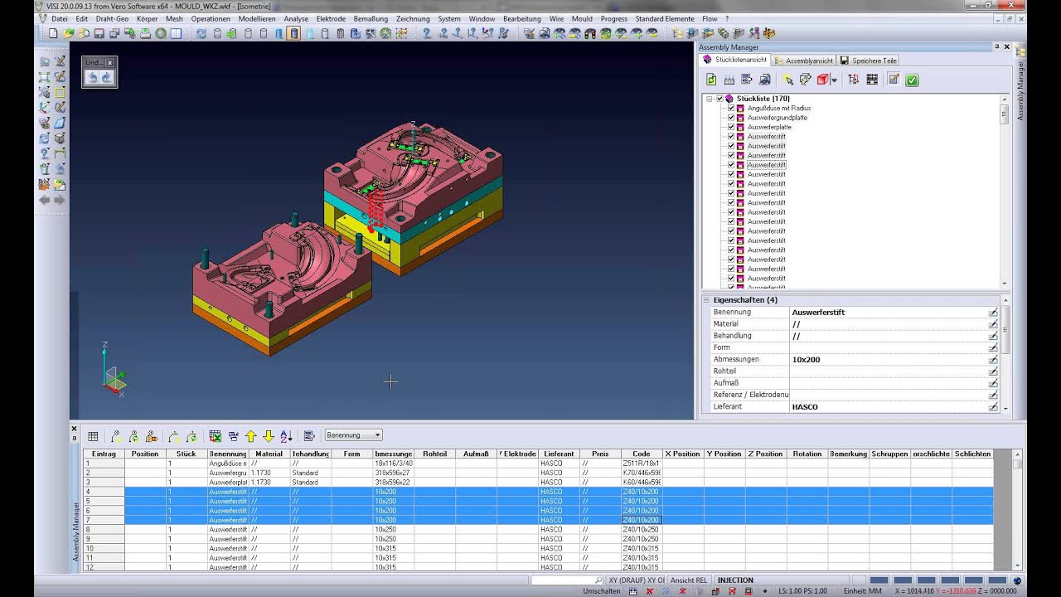Screen dimensions: 1061x597
Task: Click yellow arrow select icon in Assembly Manager
Action: [787, 80]
